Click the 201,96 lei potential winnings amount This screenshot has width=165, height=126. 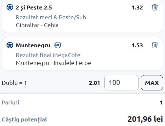pos(145,119)
